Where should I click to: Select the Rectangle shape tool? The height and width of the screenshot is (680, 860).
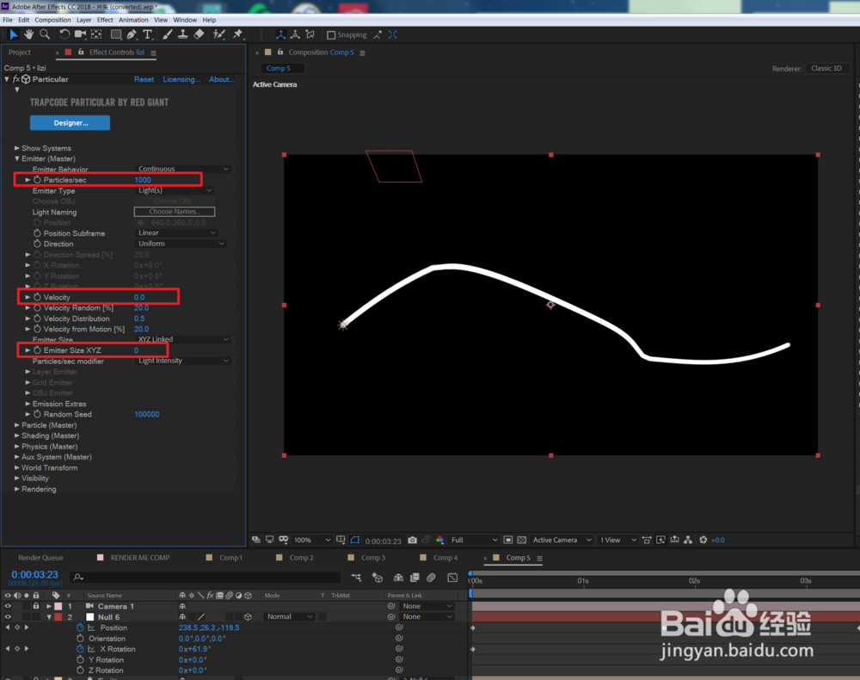click(x=116, y=34)
